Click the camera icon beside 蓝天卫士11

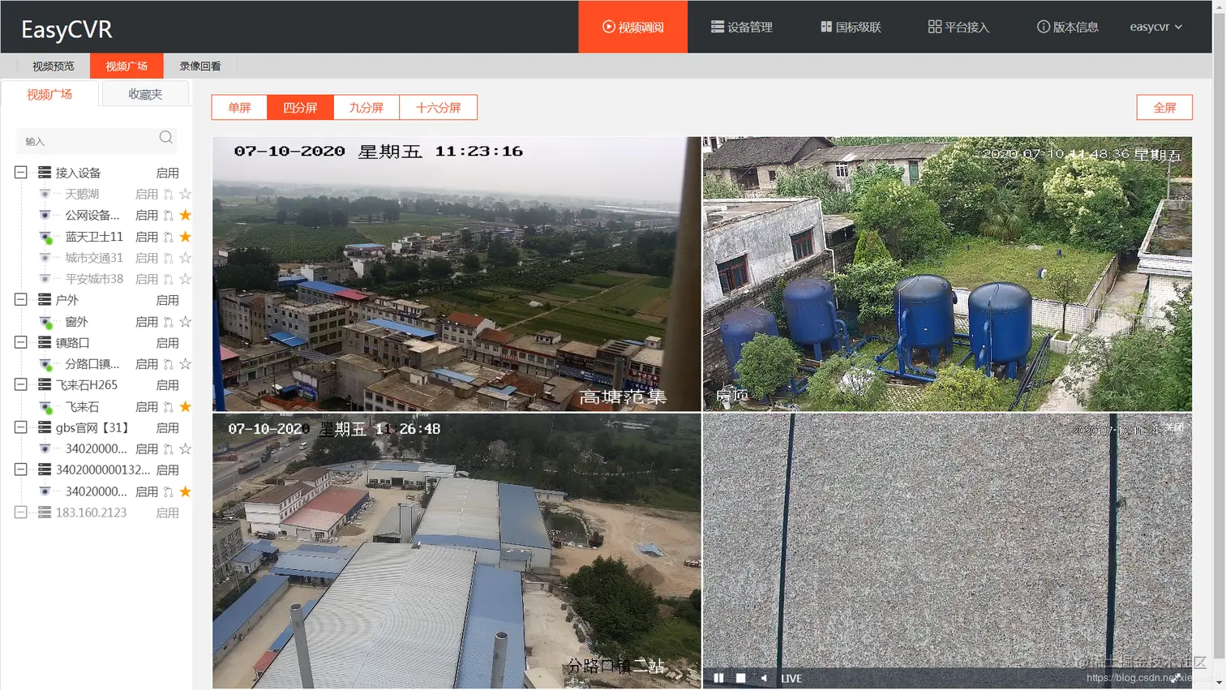[x=45, y=236]
